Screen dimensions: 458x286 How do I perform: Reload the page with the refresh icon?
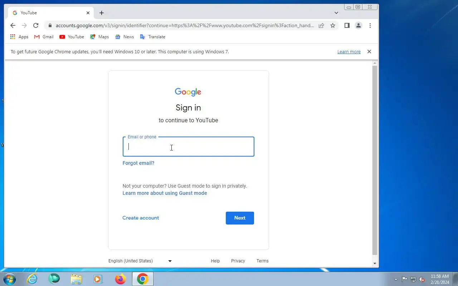(36, 25)
